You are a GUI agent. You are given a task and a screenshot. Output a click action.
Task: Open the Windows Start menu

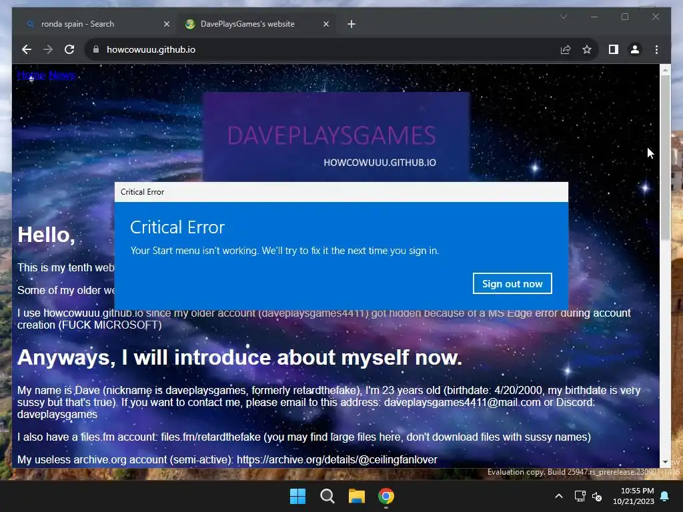pos(298,496)
